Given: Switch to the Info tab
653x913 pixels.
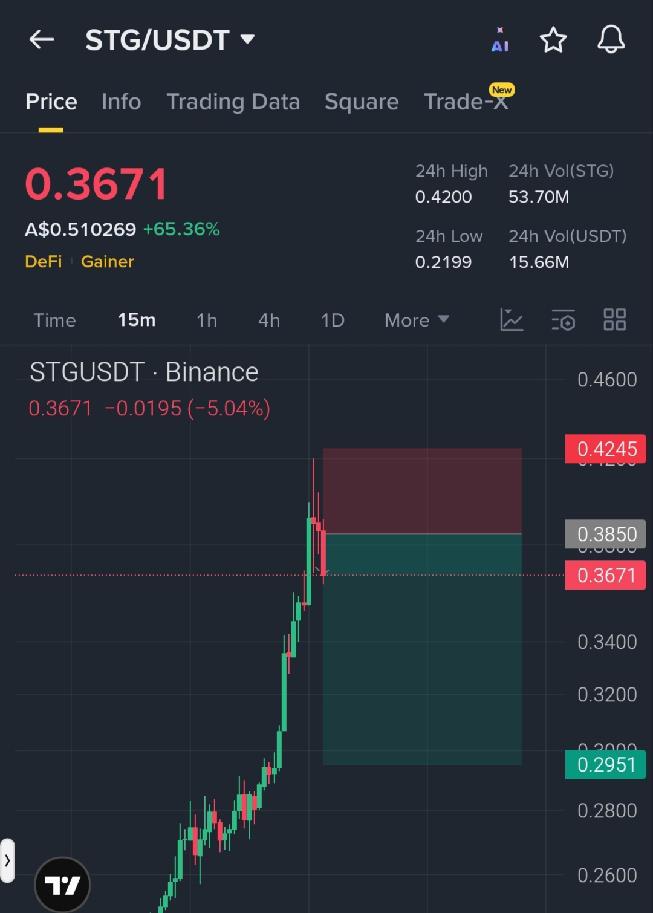Looking at the screenshot, I should [x=122, y=102].
